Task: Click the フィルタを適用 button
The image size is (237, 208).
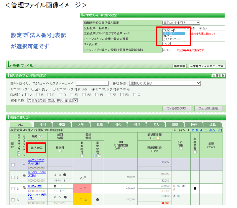Action: point(208,108)
